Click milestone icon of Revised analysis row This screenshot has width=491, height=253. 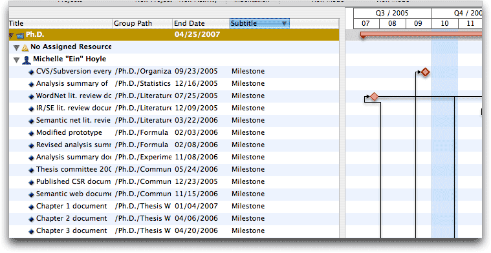point(31,146)
